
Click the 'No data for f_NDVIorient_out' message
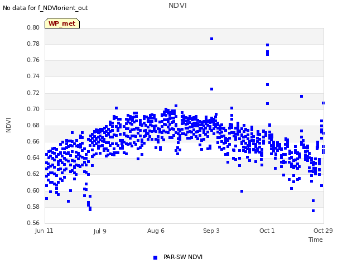tap(45, 8)
